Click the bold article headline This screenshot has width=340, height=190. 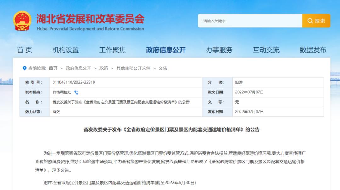point(171,130)
